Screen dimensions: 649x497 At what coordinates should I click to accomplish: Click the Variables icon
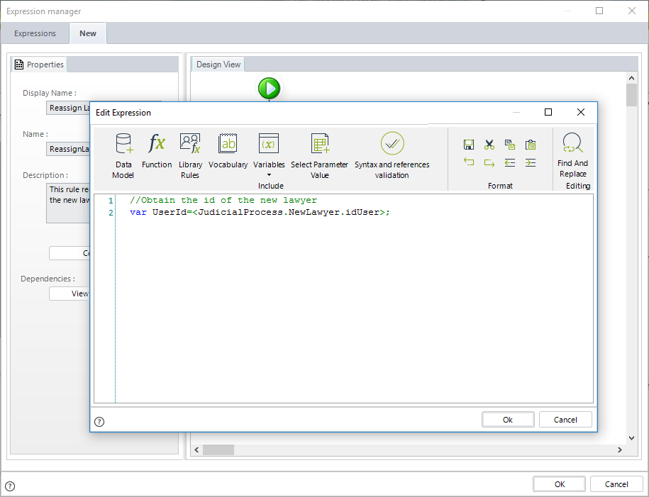[269, 143]
